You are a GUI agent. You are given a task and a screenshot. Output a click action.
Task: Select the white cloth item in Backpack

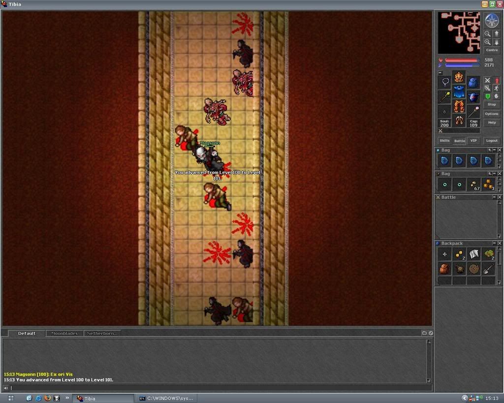[474, 254]
